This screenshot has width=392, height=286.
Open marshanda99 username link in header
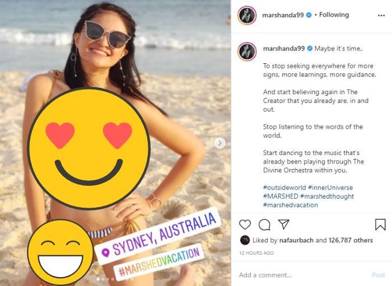(283, 15)
